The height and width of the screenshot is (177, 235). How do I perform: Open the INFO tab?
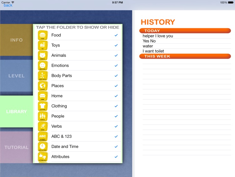pos(17,40)
